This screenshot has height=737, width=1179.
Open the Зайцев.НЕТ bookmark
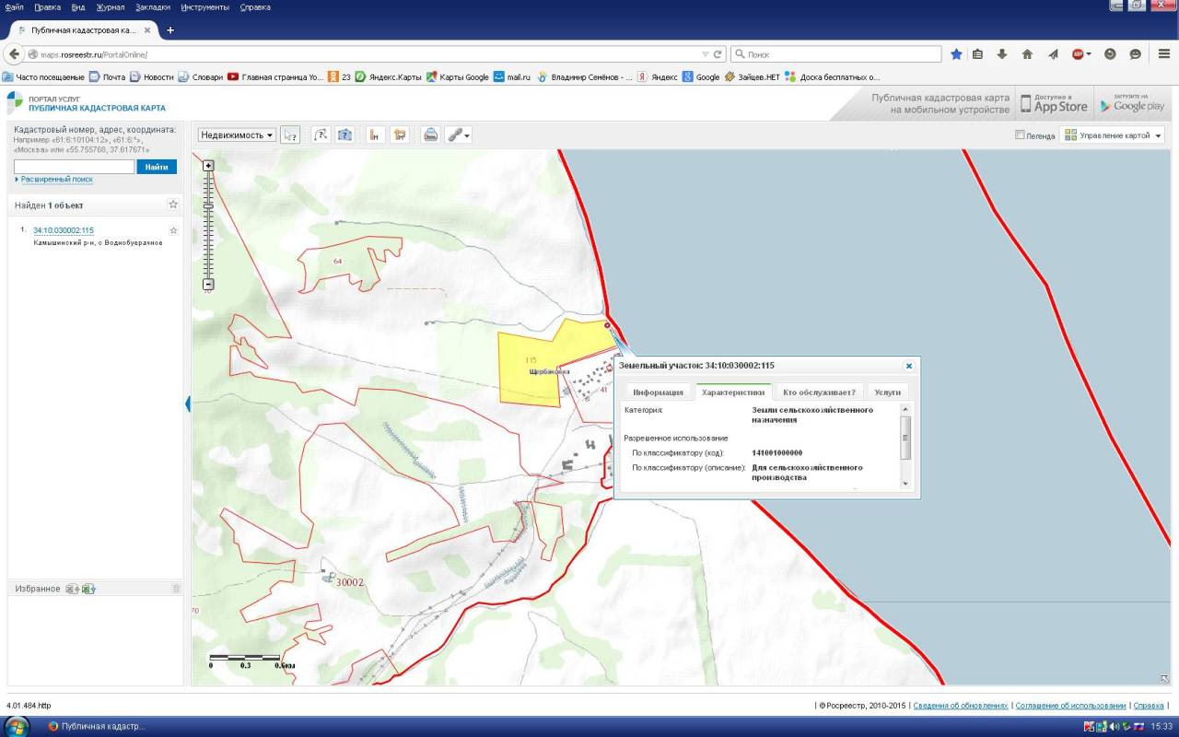pos(752,77)
